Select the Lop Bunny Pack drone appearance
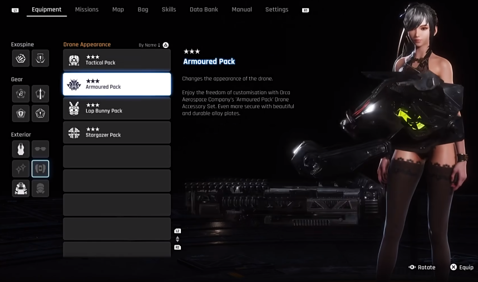The height and width of the screenshot is (282, 478). [x=117, y=108]
